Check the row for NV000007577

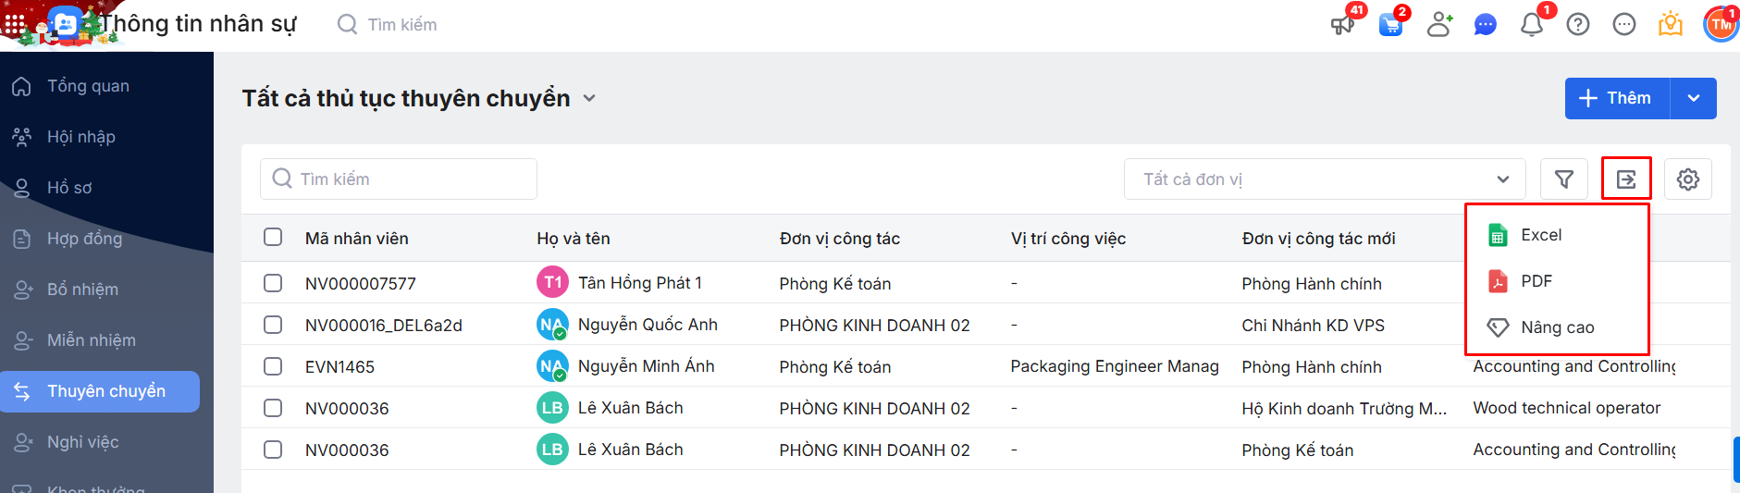273,283
